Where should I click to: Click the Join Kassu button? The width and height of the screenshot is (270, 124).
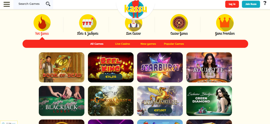pos(251,4)
